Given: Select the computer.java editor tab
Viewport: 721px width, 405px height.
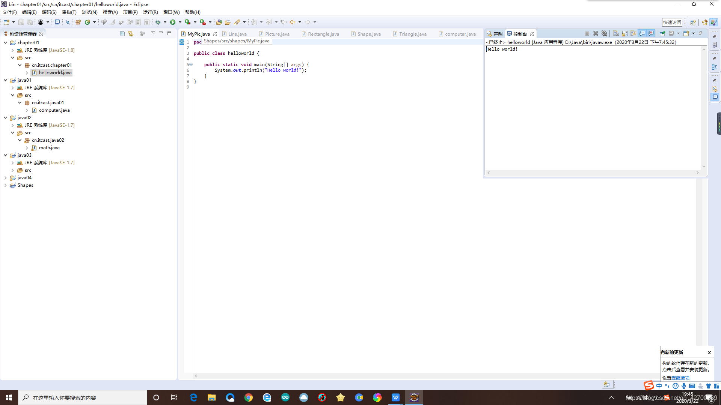Looking at the screenshot, I should click(457, 34).
